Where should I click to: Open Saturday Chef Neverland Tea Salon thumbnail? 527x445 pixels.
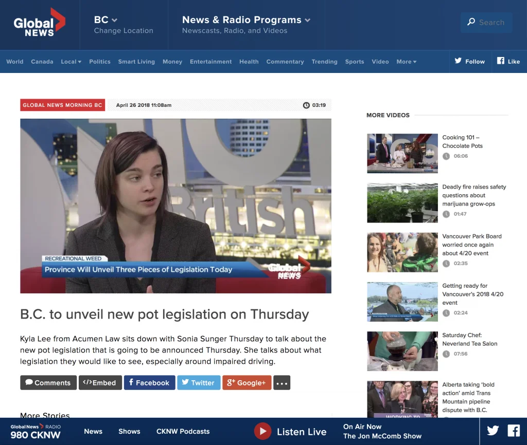tap(402, 351)
